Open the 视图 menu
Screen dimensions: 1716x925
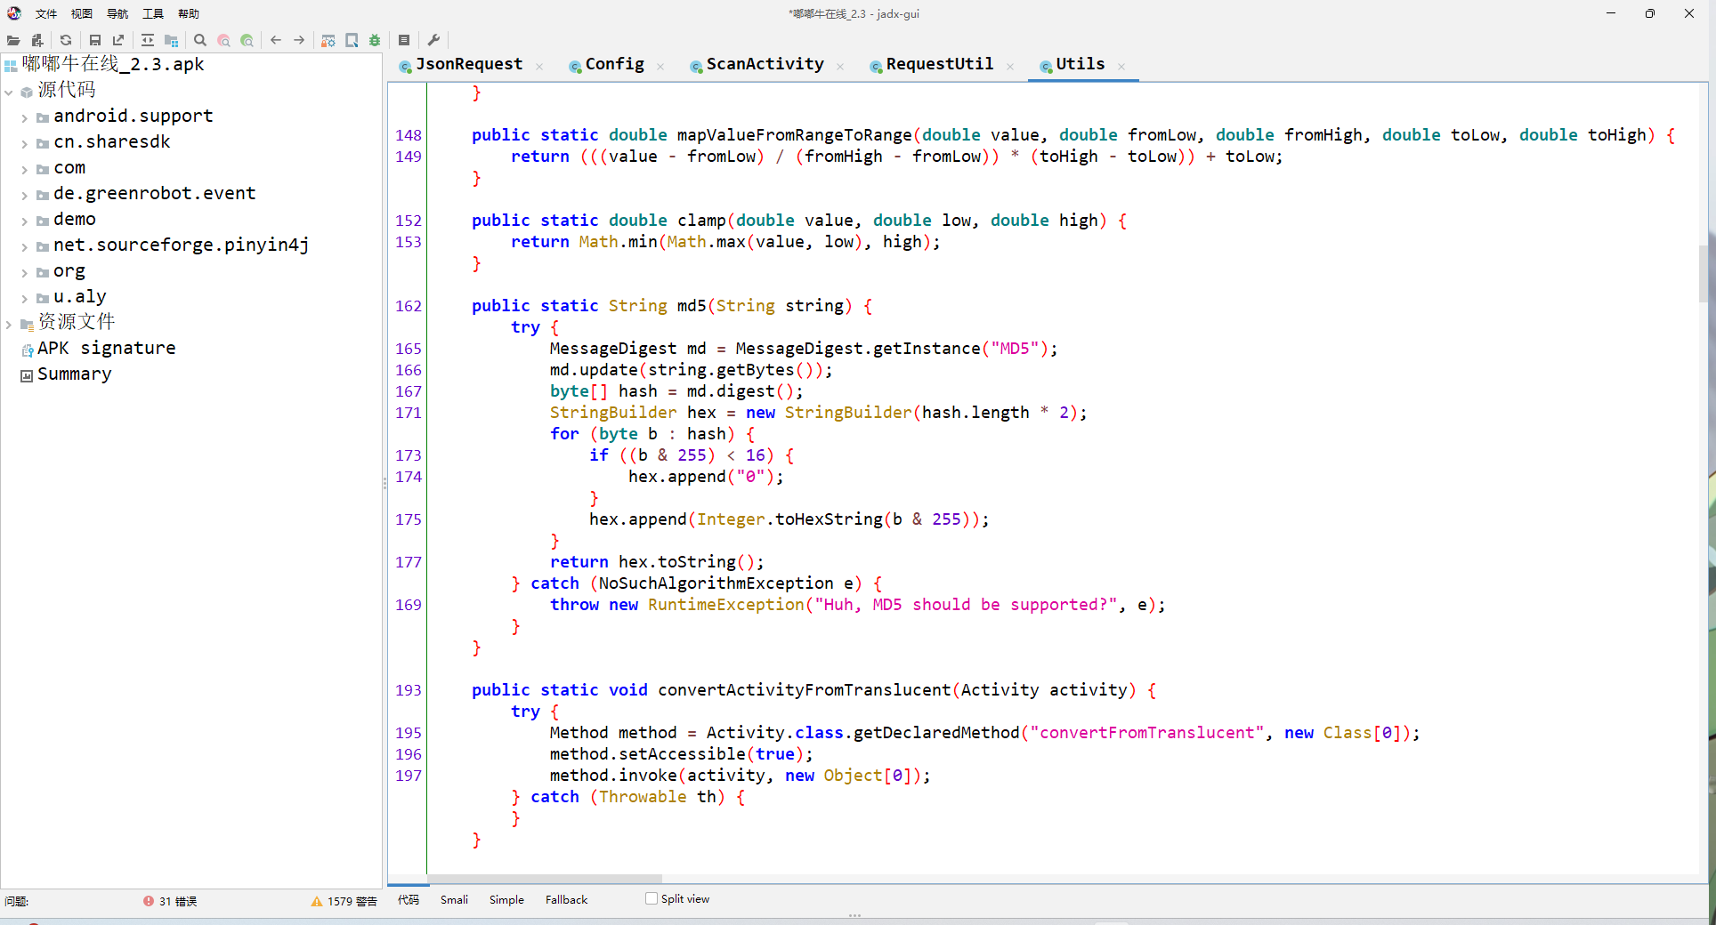[x=82, y=13]
